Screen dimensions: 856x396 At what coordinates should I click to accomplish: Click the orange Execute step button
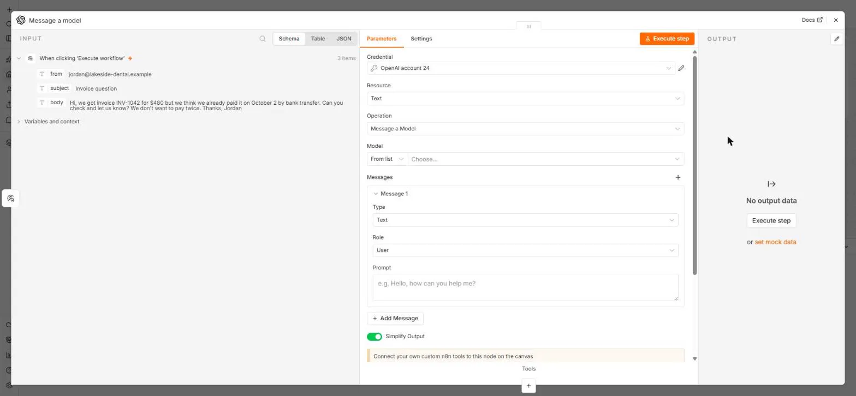click(667, 39)
